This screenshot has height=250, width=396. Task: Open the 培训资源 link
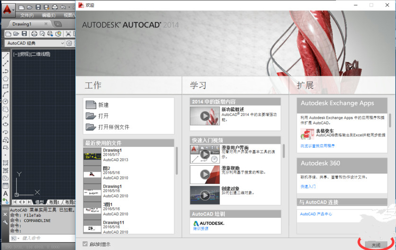click(201, 229)
